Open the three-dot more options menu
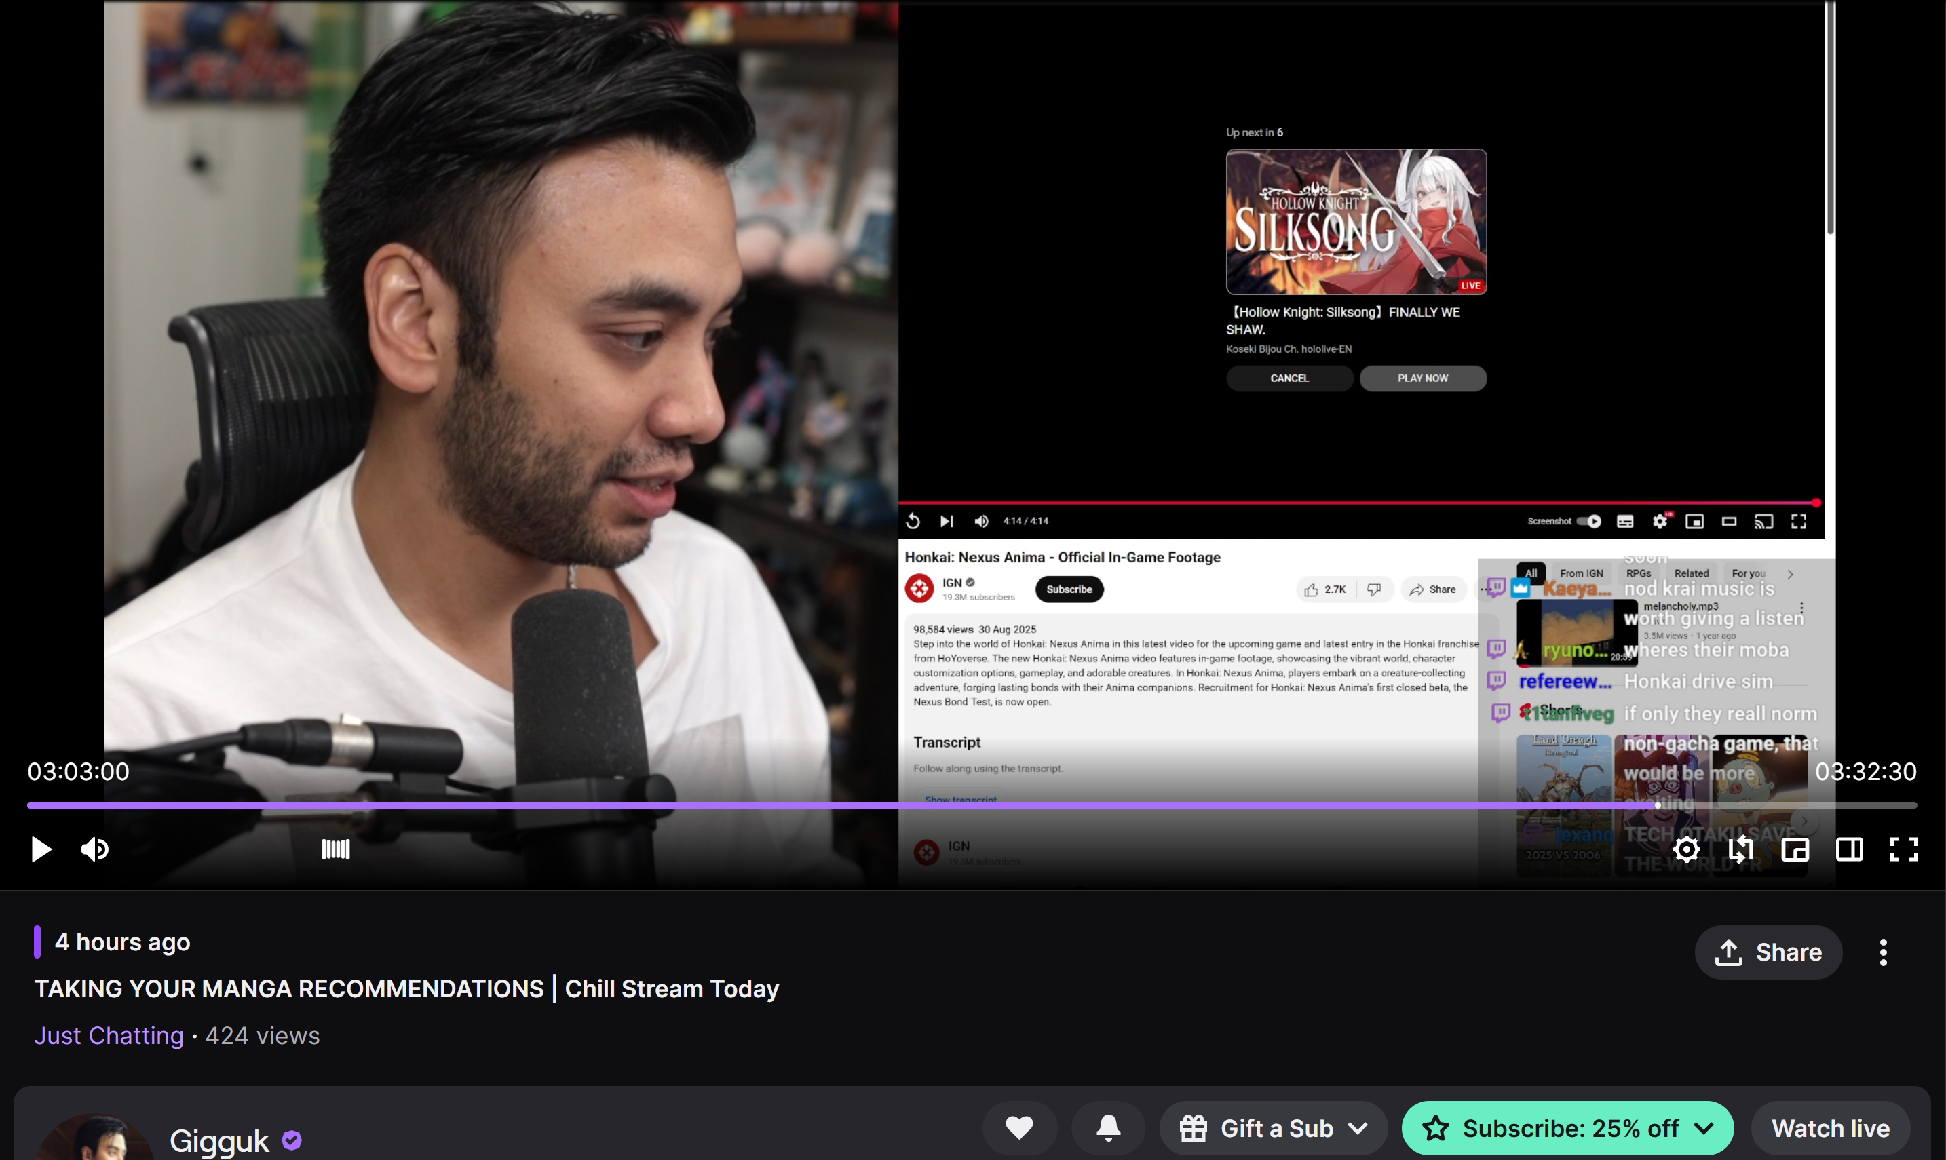This screenshot has height=1160, width=1946. 1883,952
